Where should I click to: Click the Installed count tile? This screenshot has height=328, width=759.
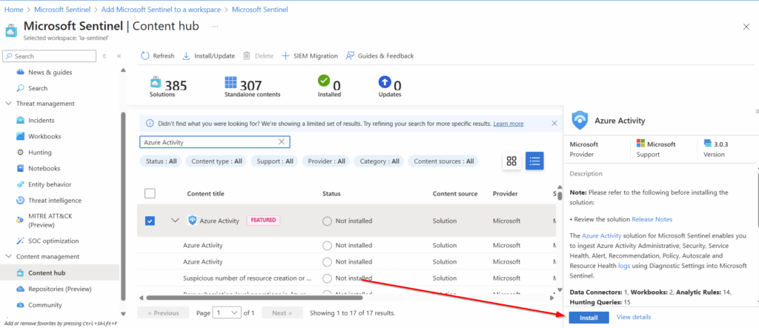[x=329, y=86]
